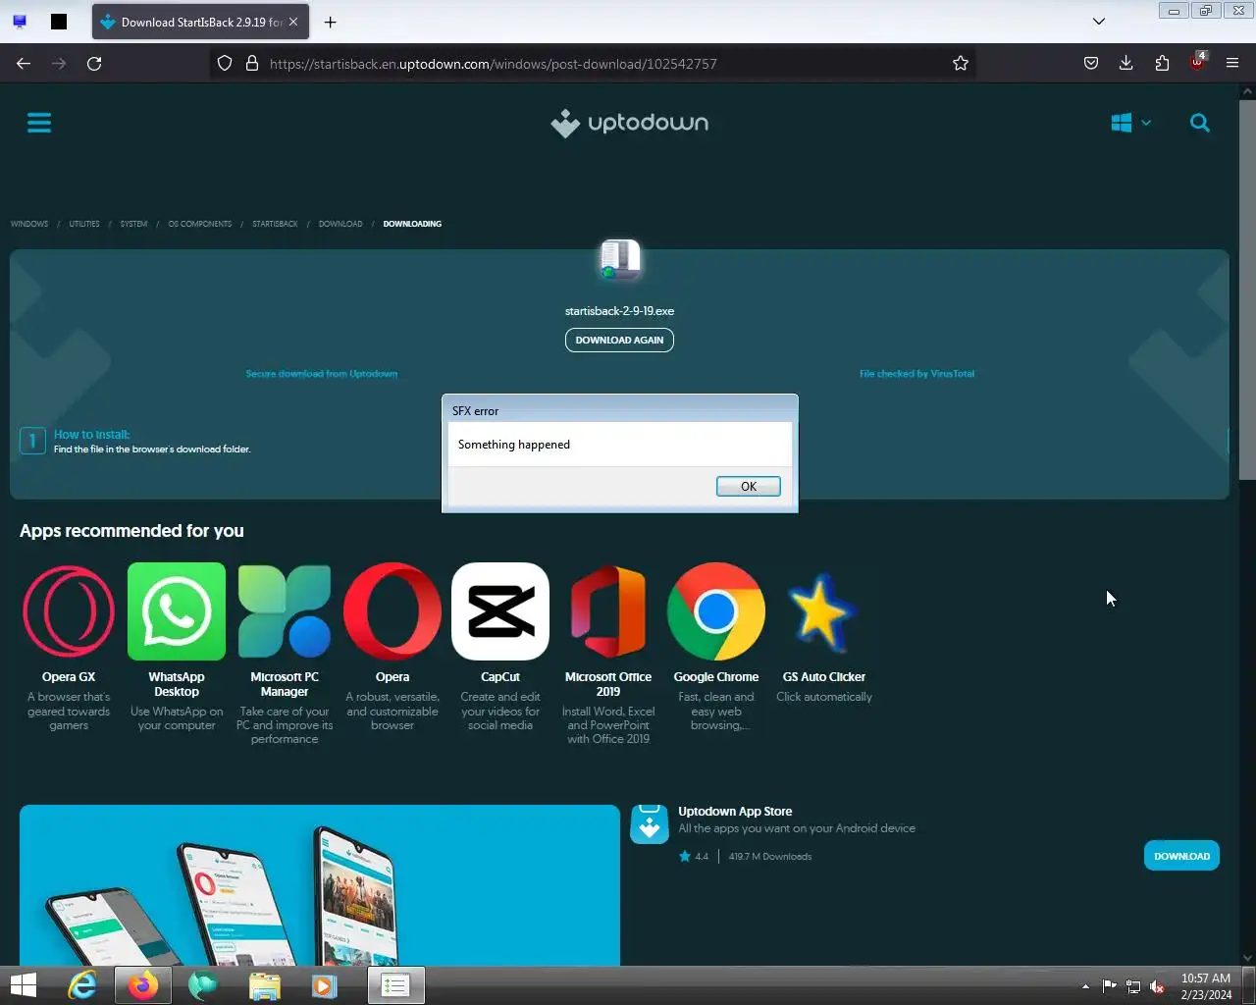Open the Microsoft PC Manager icon
The image size is (1256, 1005).
click(x=285, y=610)
